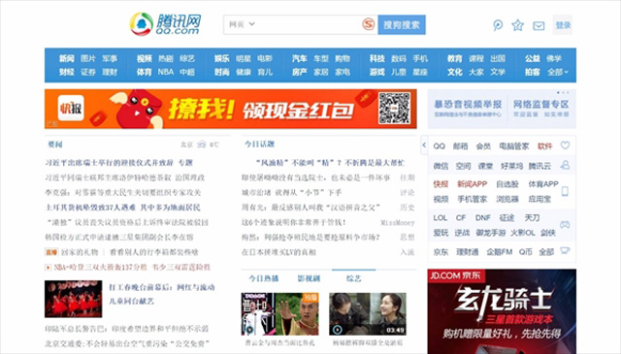Screen dimensions: 621x354
Task: Switch to the 今日热播 tab
Action: tap(264, 278)
